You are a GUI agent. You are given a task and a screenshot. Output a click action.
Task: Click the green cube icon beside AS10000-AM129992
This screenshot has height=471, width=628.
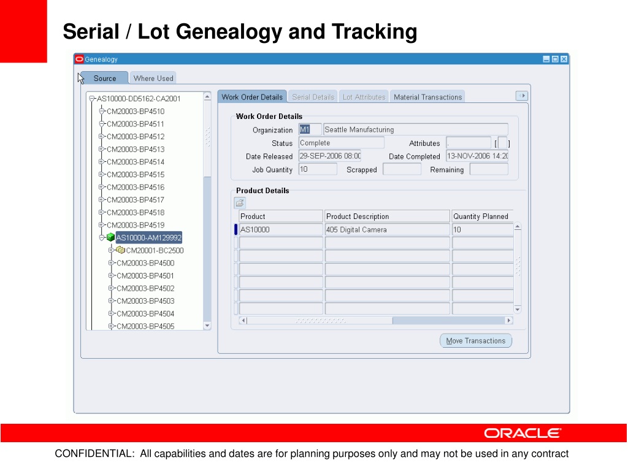pos(110,237)
